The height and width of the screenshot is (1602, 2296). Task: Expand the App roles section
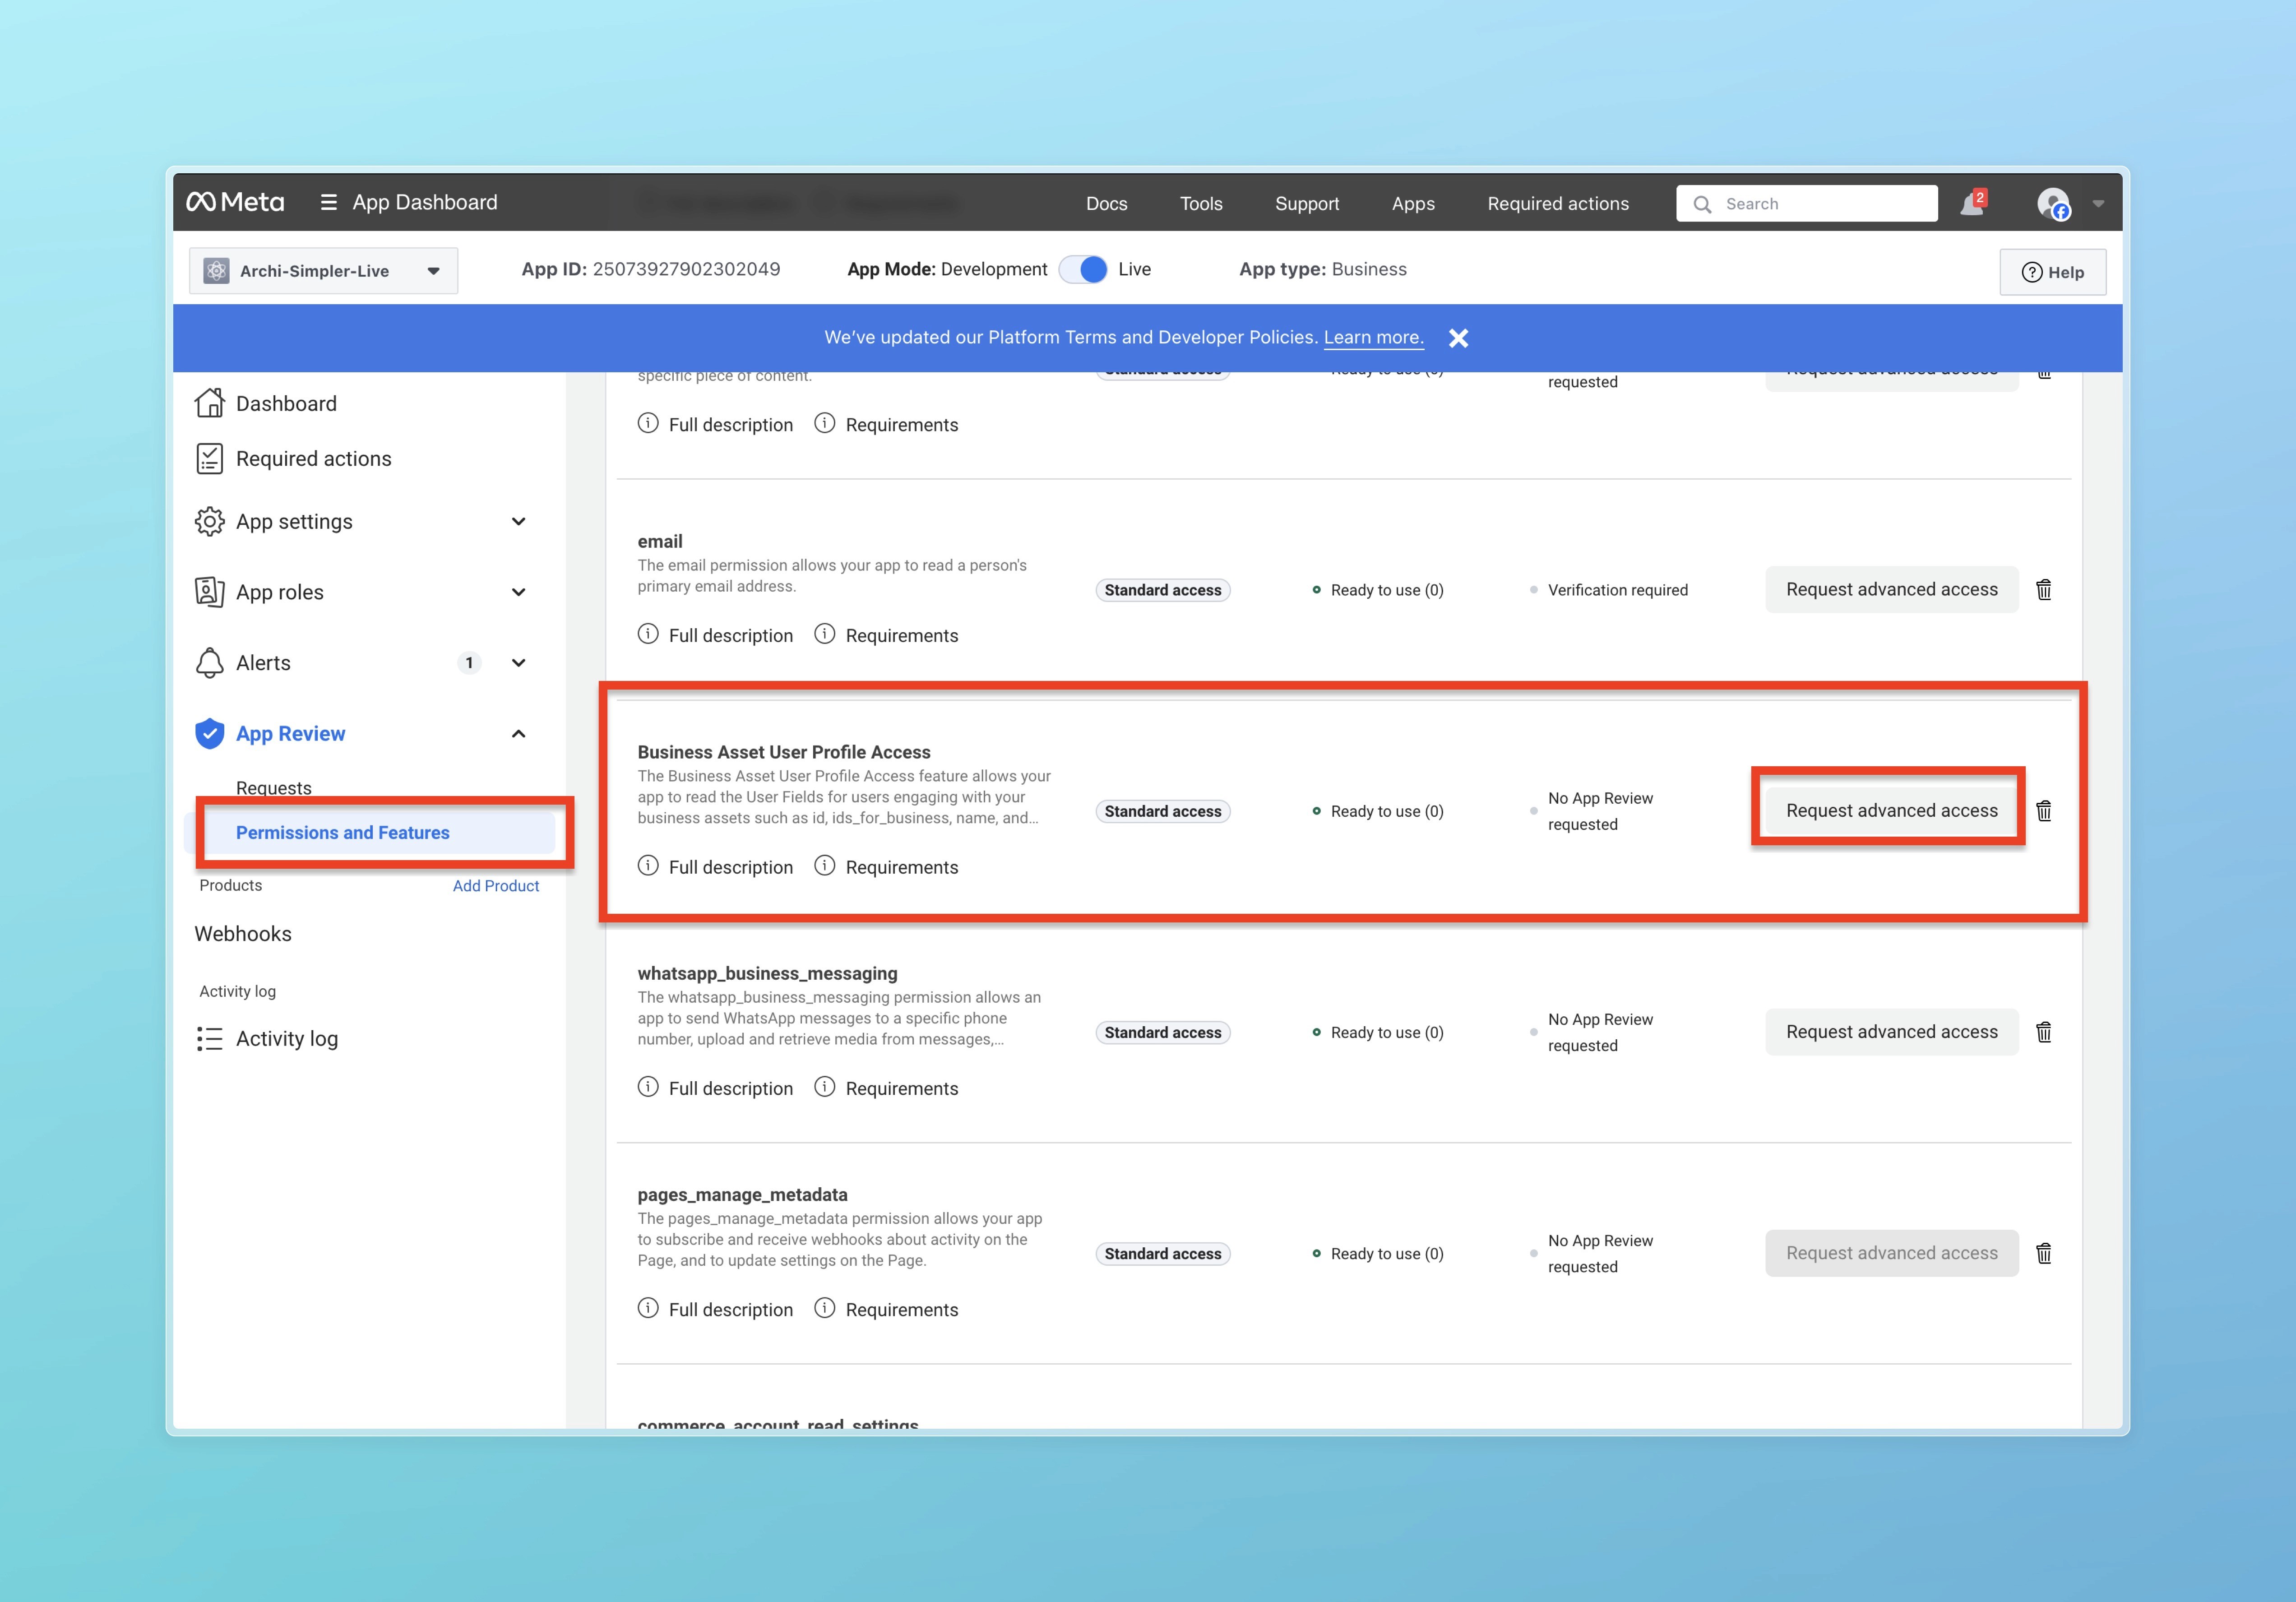[518, 592]
